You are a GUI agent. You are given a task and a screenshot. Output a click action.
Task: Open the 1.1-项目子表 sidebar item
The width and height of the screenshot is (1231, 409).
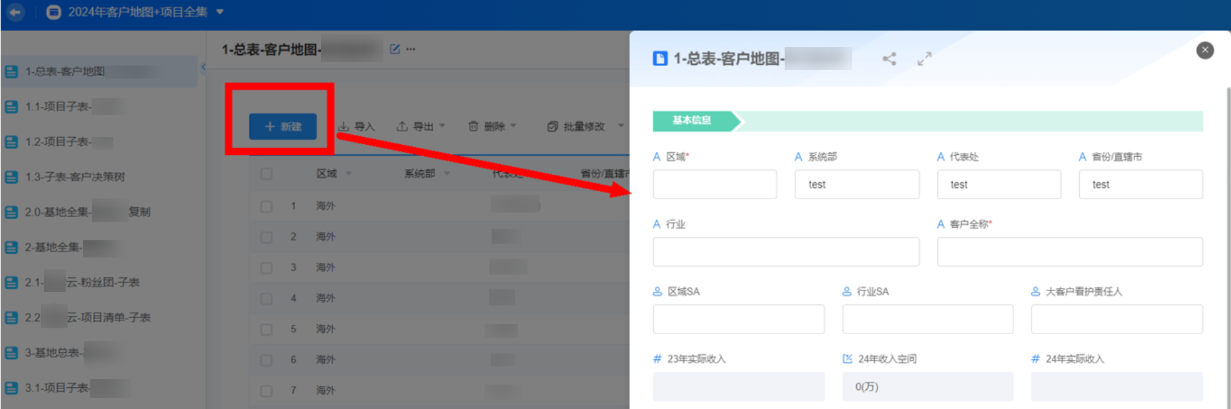pos(99,107)
